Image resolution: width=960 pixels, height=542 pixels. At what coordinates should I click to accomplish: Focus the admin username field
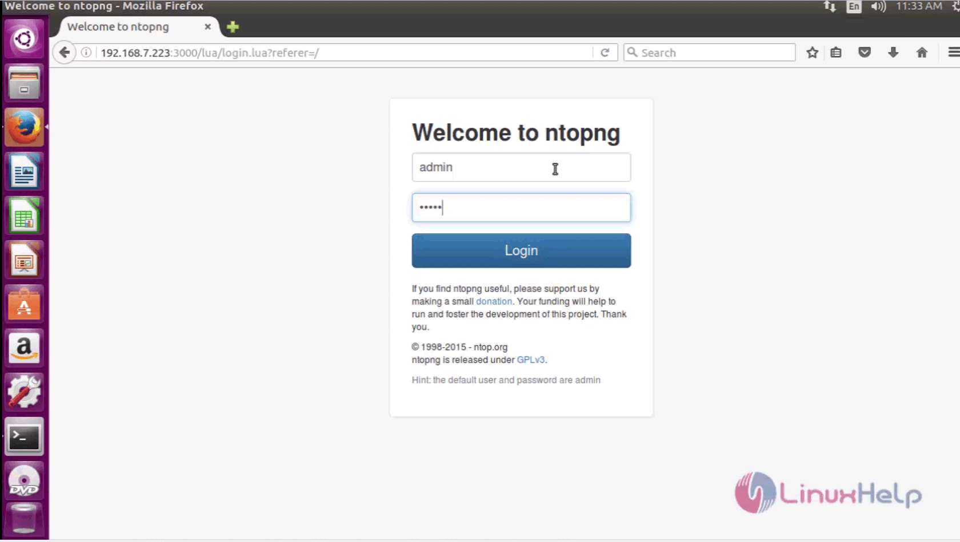(x=521, y=167)
